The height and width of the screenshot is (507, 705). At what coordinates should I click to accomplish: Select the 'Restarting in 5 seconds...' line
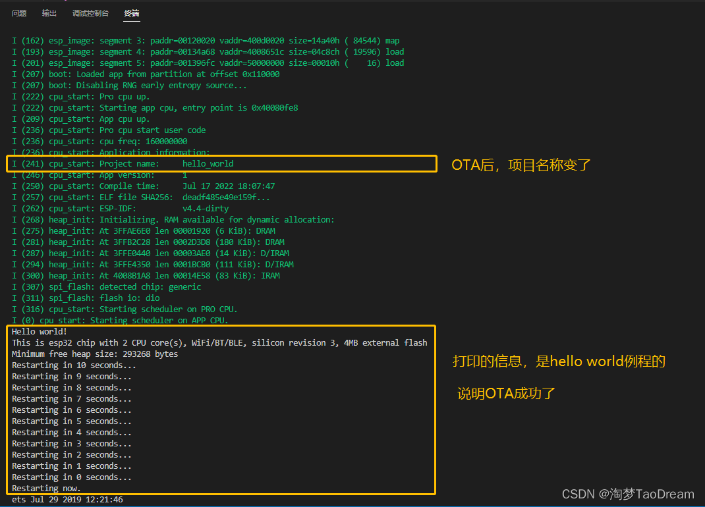pos(72,421)
